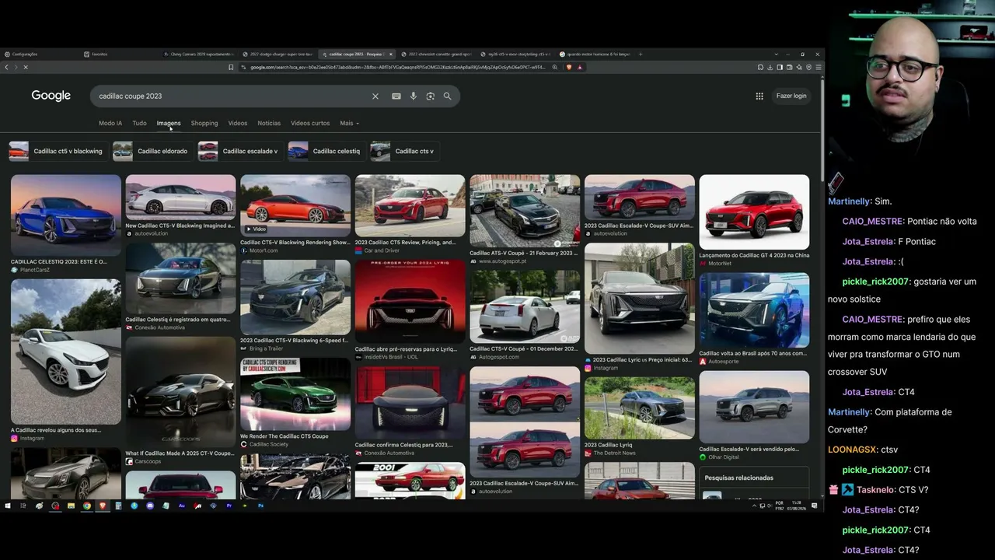Open the 2023 Cadillac CT5-V Blackwing 6-Speed image

tap(295, 297)
